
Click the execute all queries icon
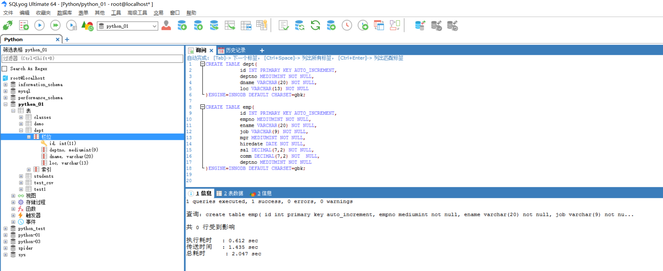pos(56,25)
